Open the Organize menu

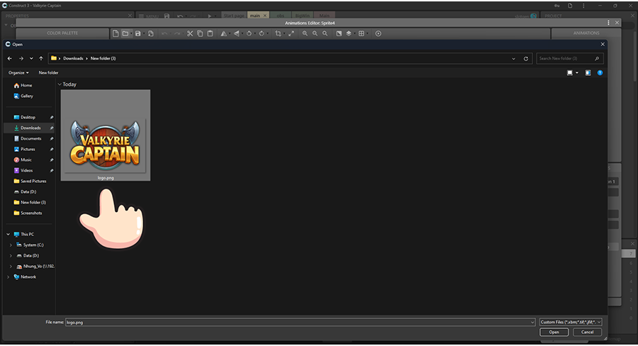pyautogui.click(x=18, y=72)
